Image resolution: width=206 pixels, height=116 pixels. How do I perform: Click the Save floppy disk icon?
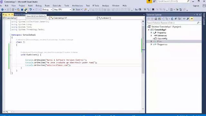(x=22, y=10)
